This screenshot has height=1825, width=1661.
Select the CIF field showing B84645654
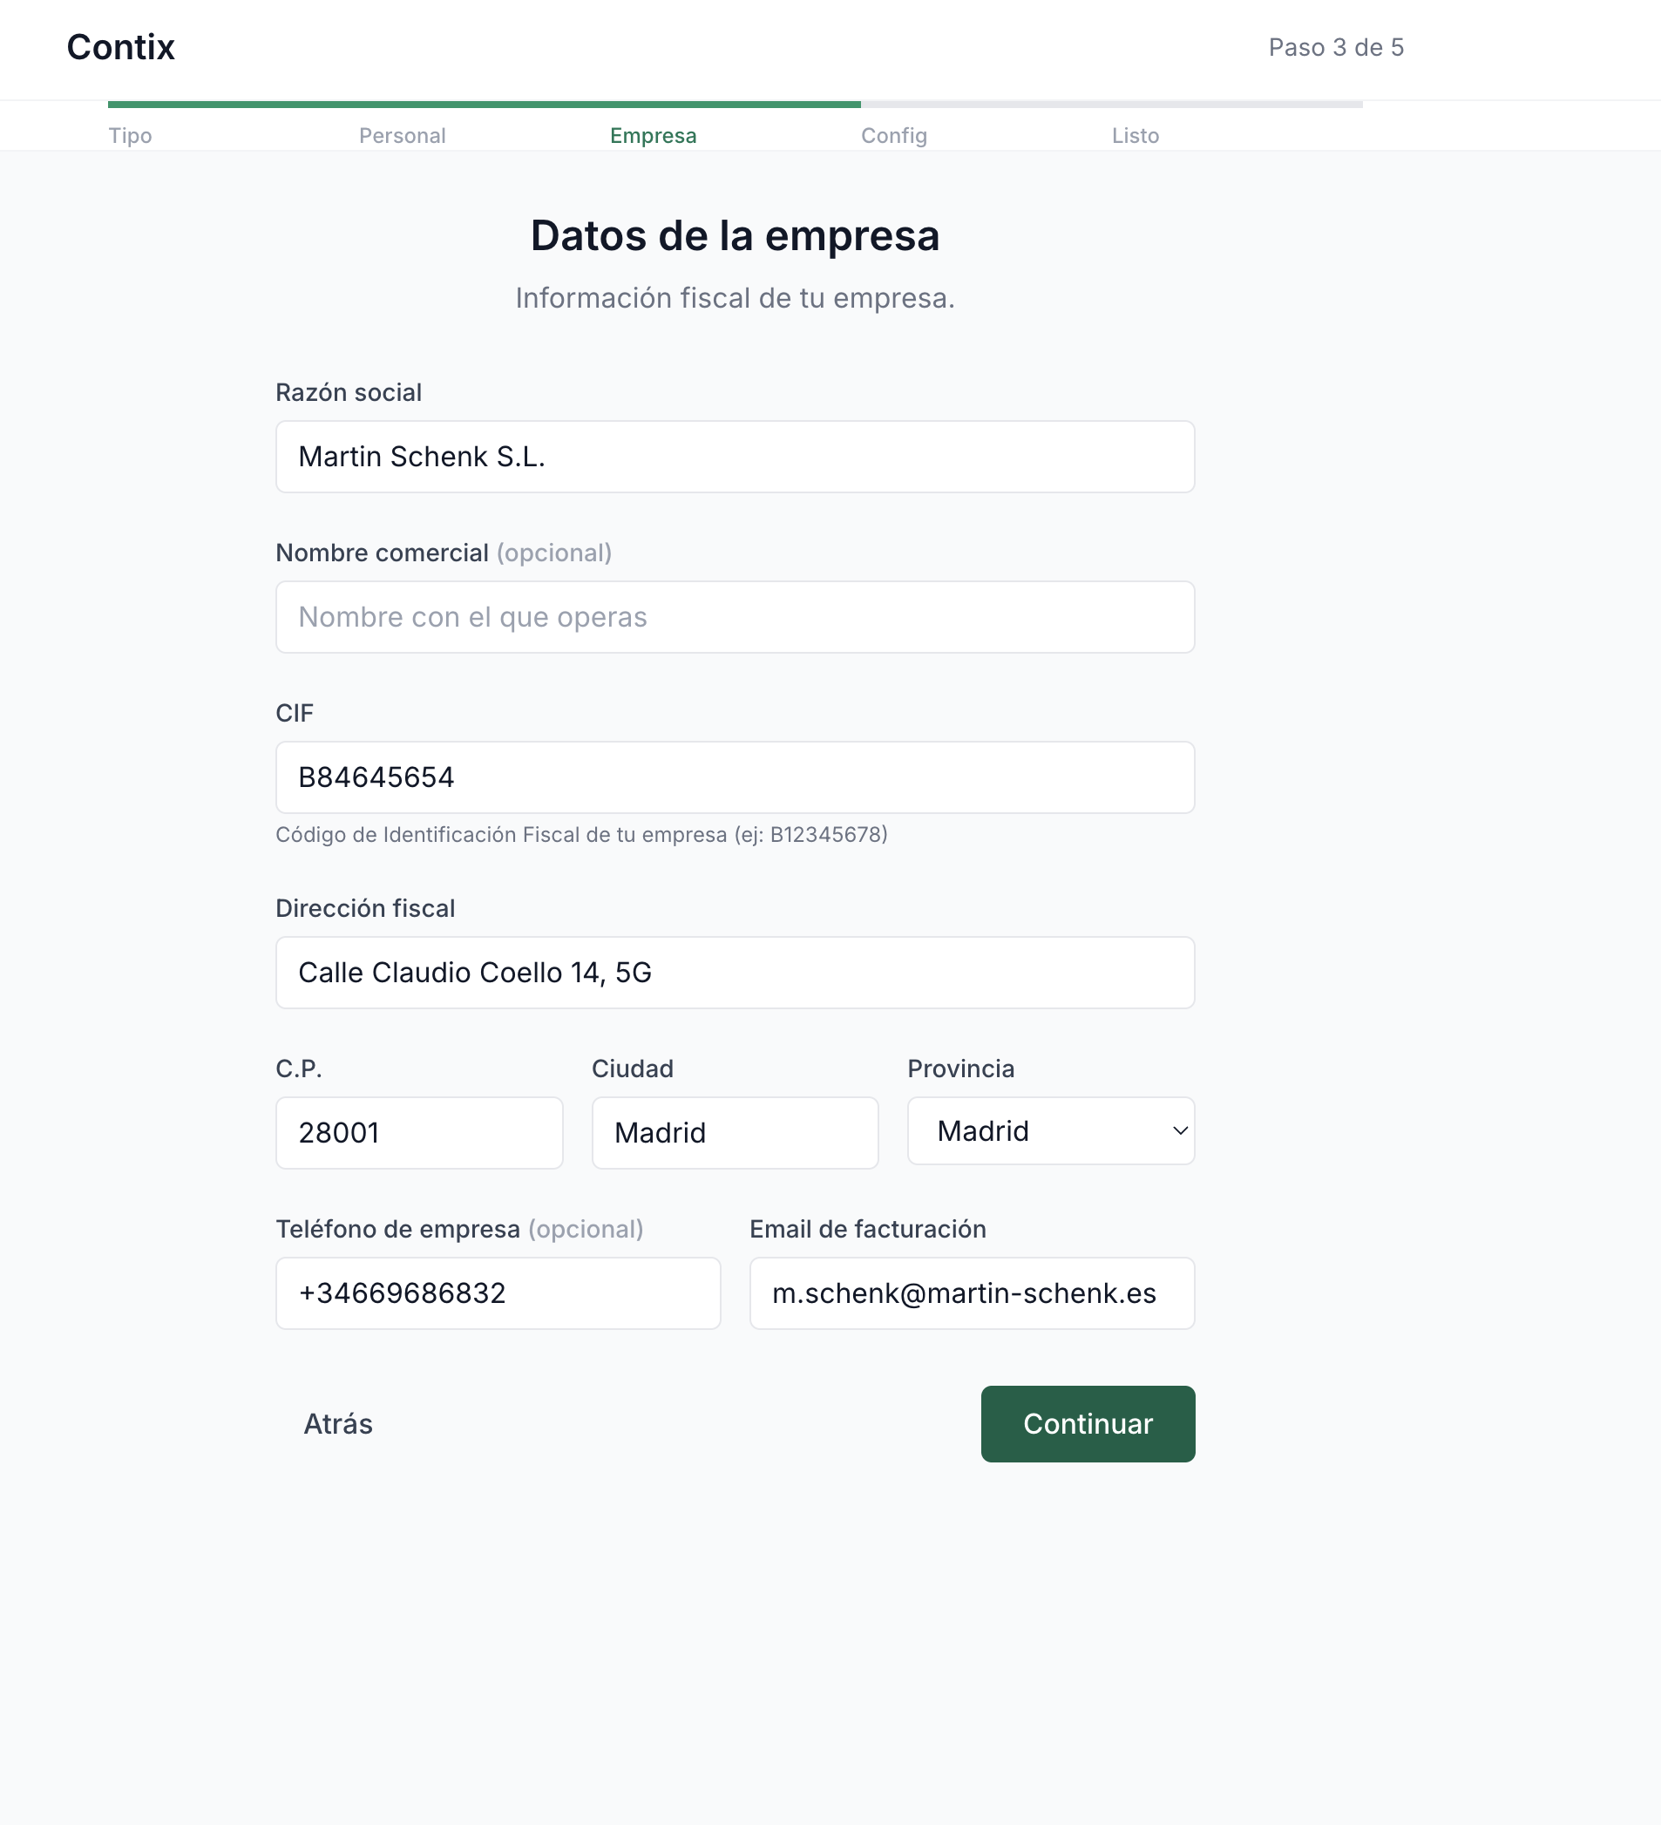coord(734,777)
